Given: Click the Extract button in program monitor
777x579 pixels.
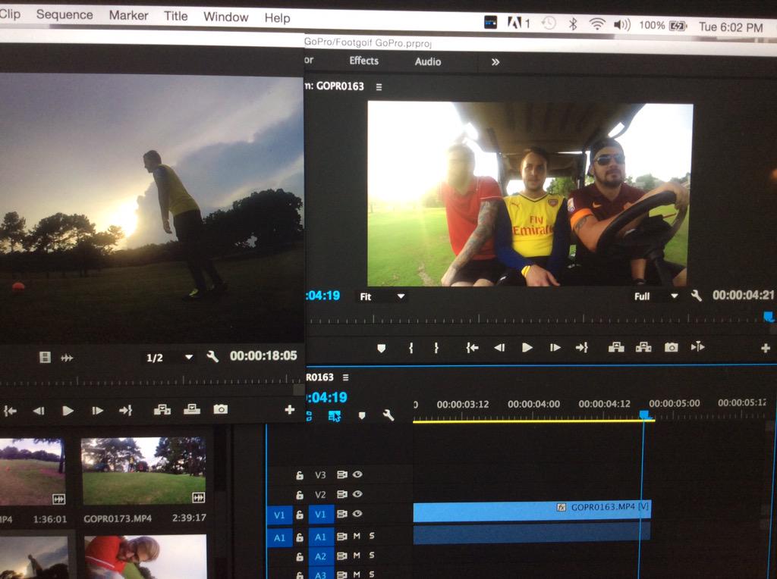Looking at the screenshot, I should click(x=643, y=347).
